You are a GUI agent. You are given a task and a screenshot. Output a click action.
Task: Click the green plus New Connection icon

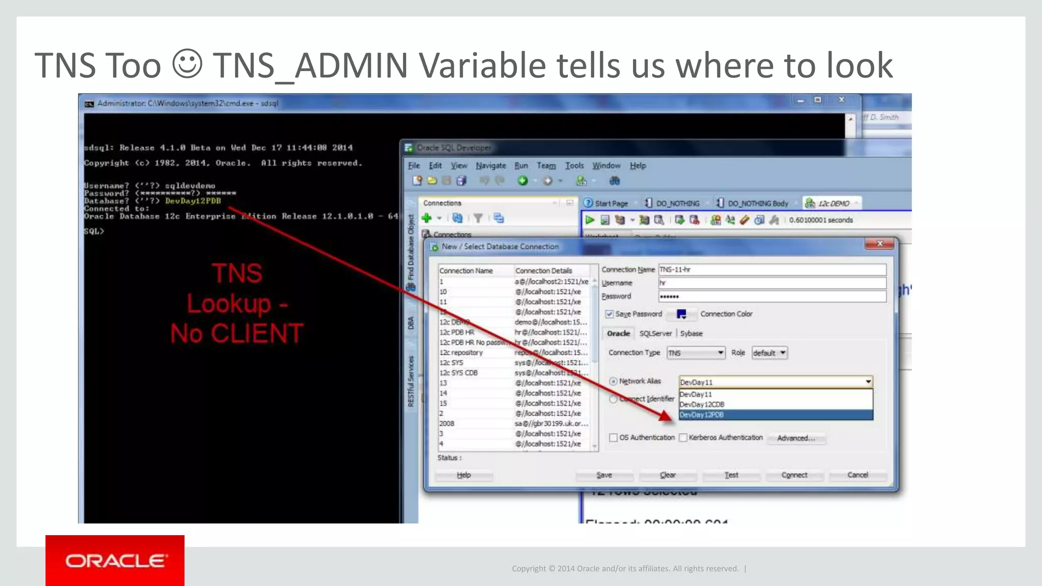click(x=427, y=218)
